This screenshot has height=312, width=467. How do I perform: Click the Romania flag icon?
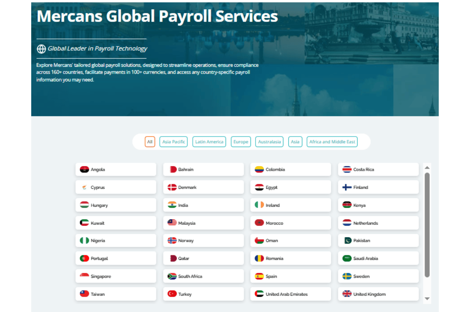coord(259,258)
